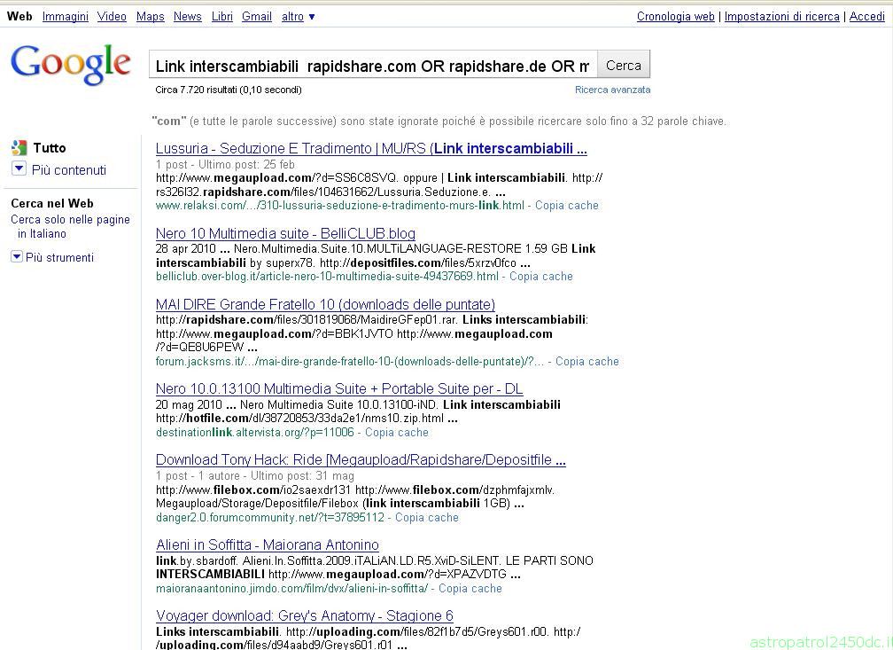Open News in top navigation
Image resolution: width=893 pixels, height=650 pixels.
point(188,17)
